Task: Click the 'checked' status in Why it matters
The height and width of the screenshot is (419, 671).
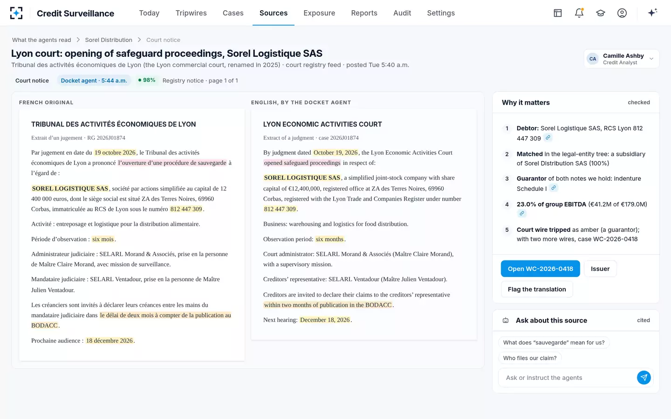Action: (639, 102)
